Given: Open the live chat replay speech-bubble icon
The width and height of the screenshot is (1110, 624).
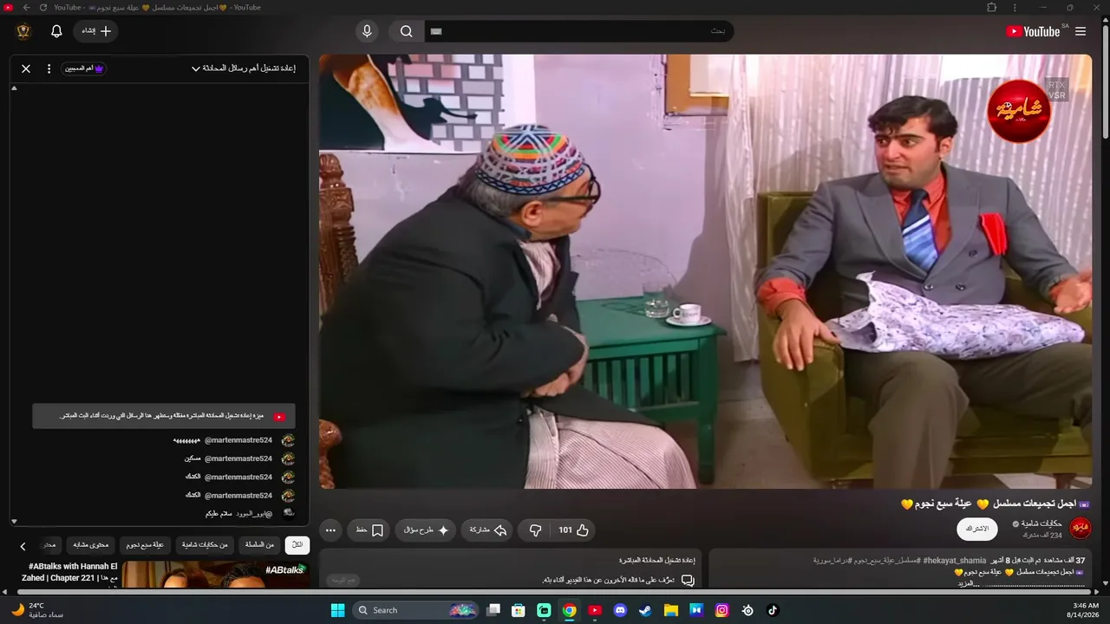Looking at the screenshot, I should pos(688,581).
